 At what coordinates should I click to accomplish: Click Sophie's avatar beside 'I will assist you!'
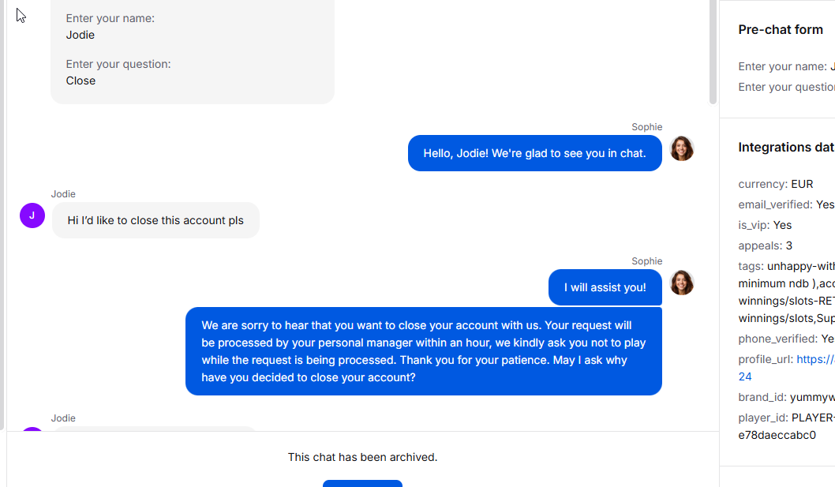click(682, 283)
